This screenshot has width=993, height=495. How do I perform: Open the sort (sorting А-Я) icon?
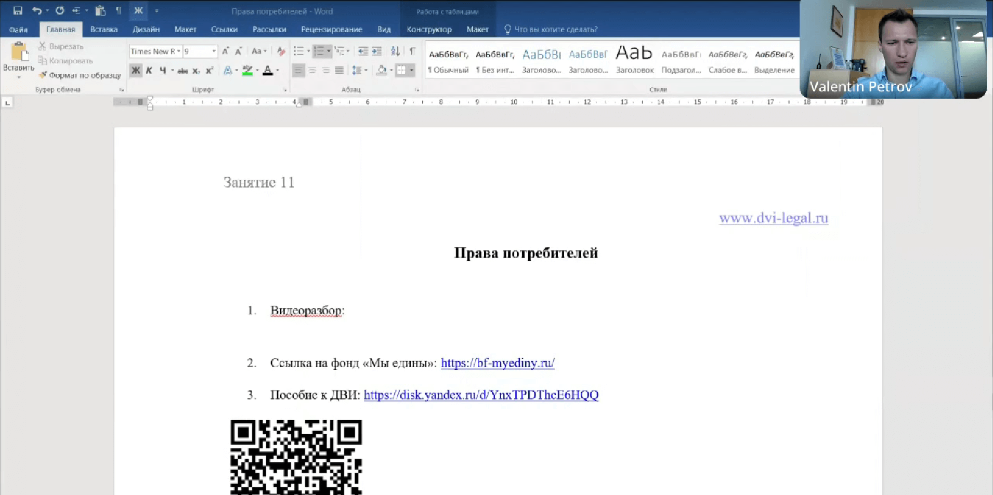[x=396, y=51]
